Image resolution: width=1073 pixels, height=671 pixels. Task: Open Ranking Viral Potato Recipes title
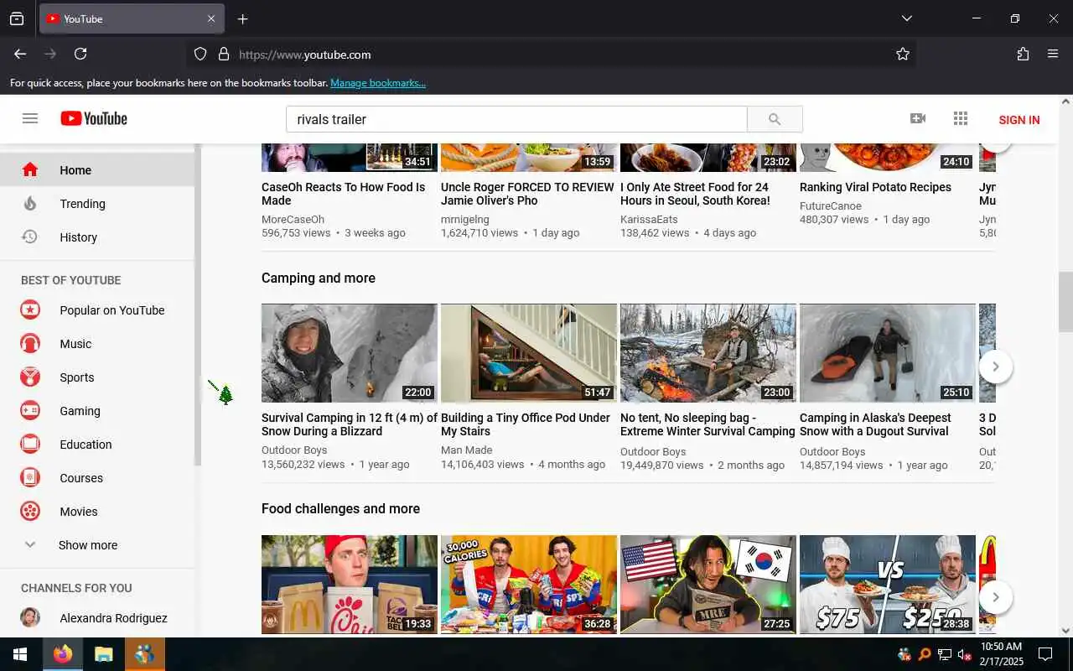[875, 187]
